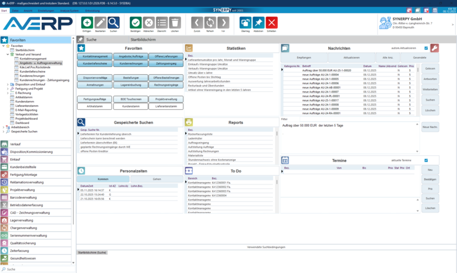Click the Bearbeiten pencil icon
457x273 pixels.
tap(100, 22)
